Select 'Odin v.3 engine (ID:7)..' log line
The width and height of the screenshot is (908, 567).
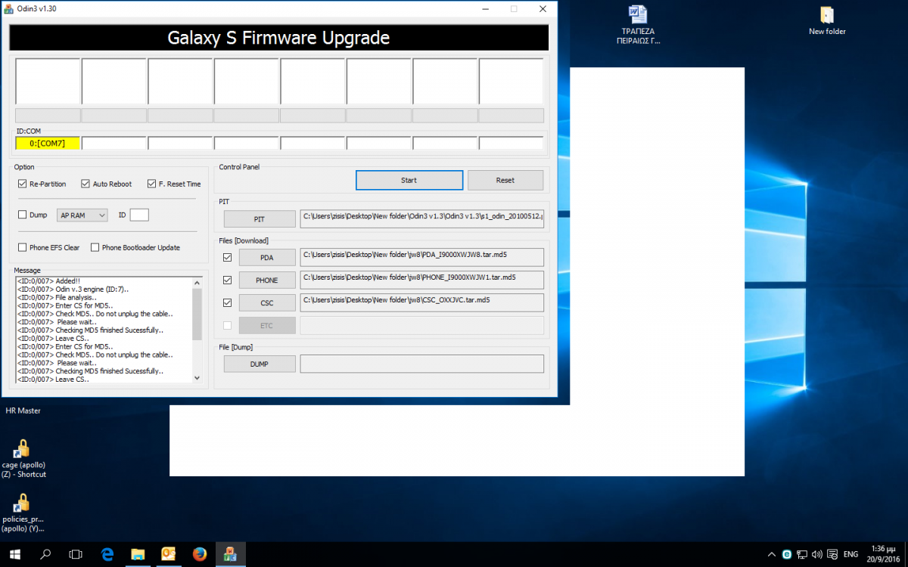[73, 289]
